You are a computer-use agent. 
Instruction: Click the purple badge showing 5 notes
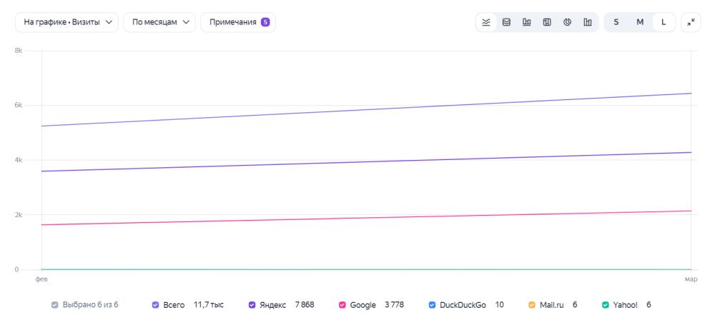[265, 22]
